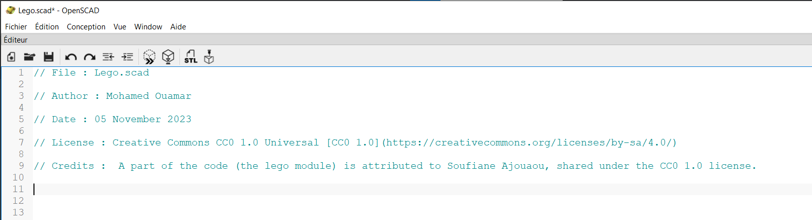
Task: Export the design as STL
Action: pos(191,57)
